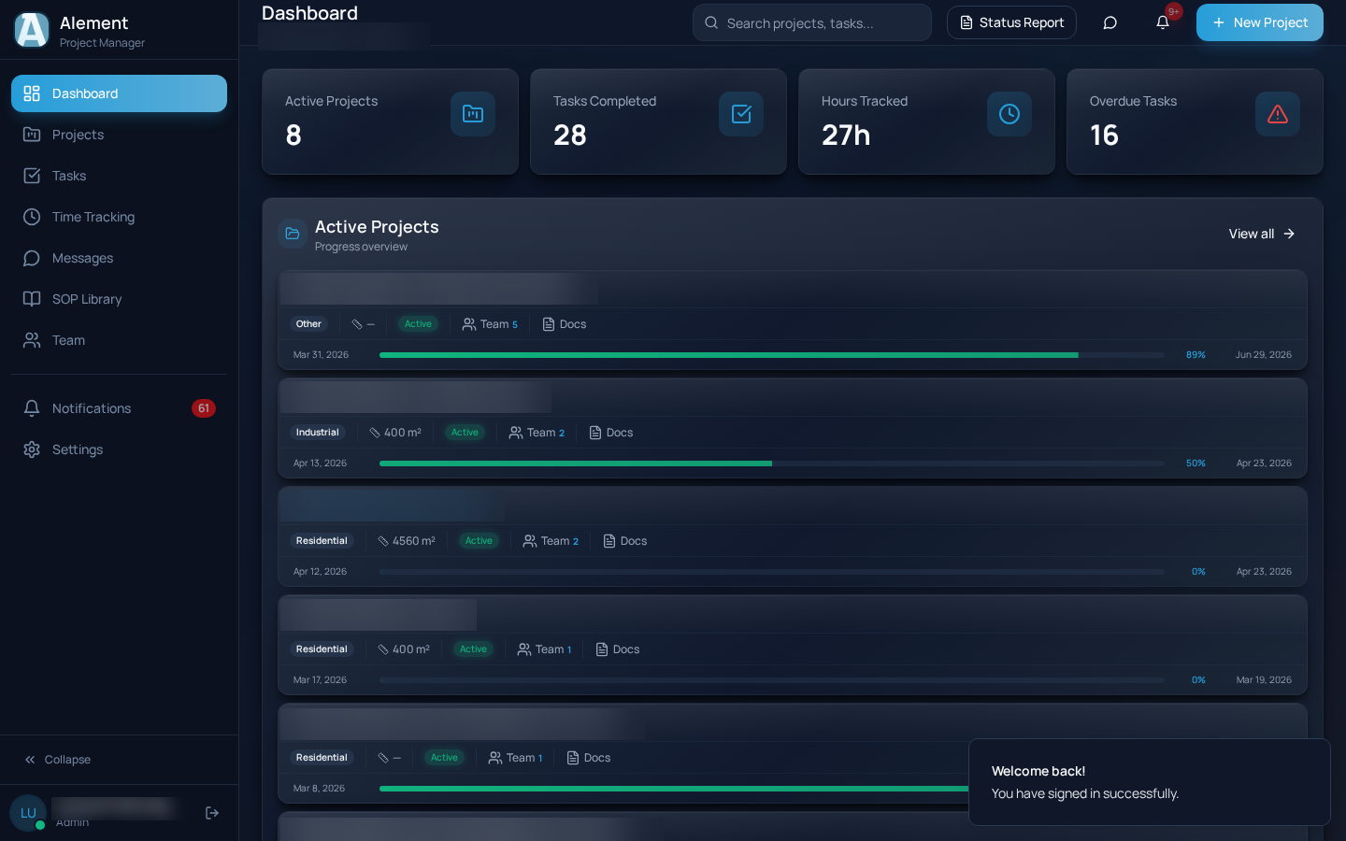The height and width of the screenshot is (841, 1346).
Task: Open the Status Report
Action: [x=1011, y=22]
